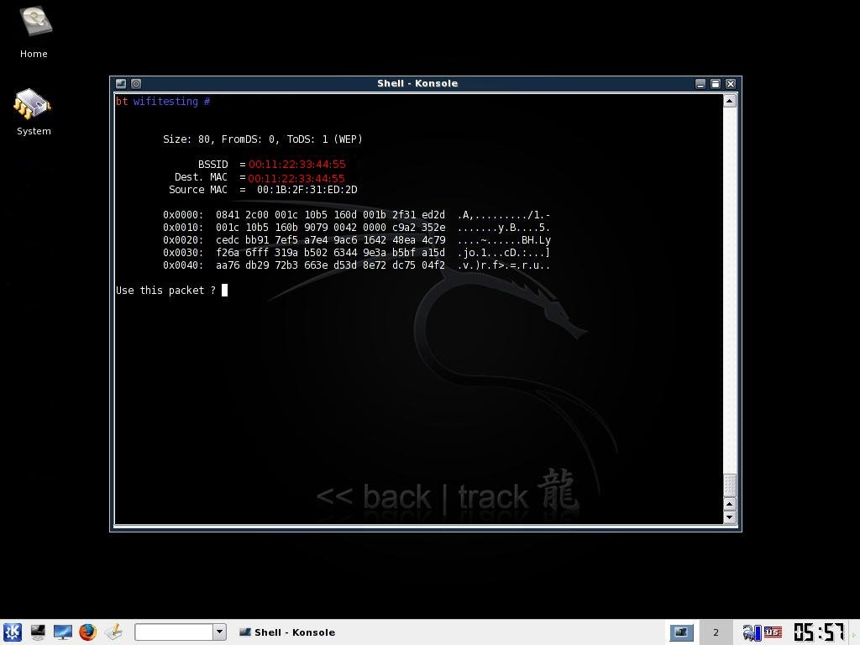This screenshot has width=860, height=645.
Task: Select the Shell - Konsole taskbar entry
Action: click(287, 632)
